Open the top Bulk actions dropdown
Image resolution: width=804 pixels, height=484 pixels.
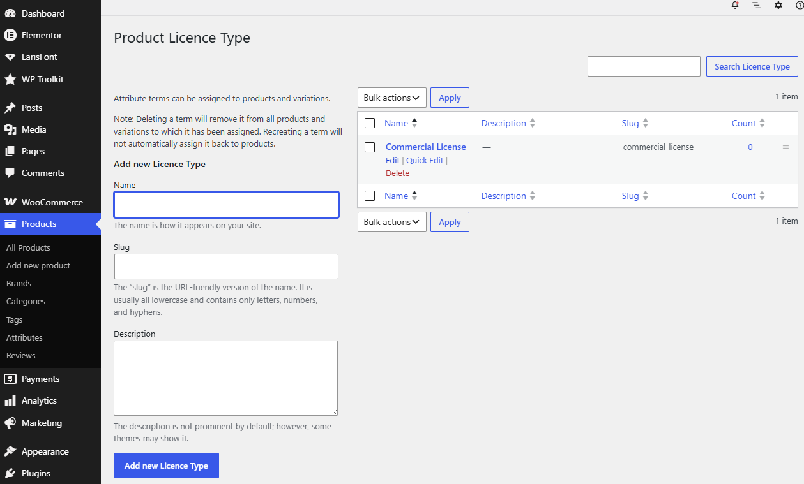pyautogui.click(x=392, y=98)
